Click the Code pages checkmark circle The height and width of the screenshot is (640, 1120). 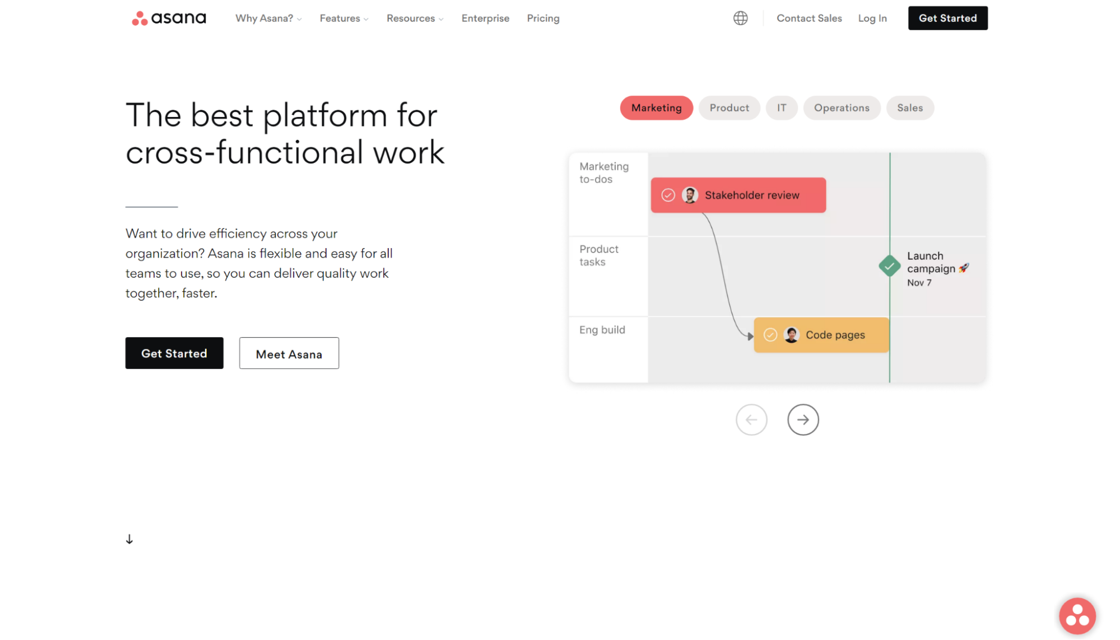tap(770, 335)
